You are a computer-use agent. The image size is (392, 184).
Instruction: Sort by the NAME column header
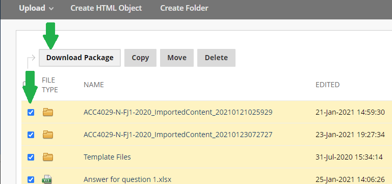94,85
